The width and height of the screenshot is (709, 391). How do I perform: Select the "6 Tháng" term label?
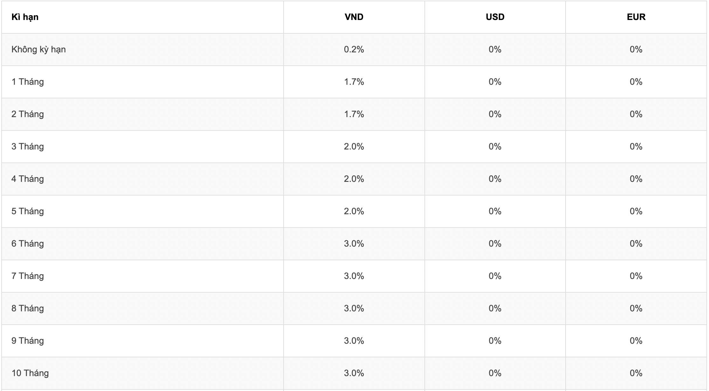28,244
